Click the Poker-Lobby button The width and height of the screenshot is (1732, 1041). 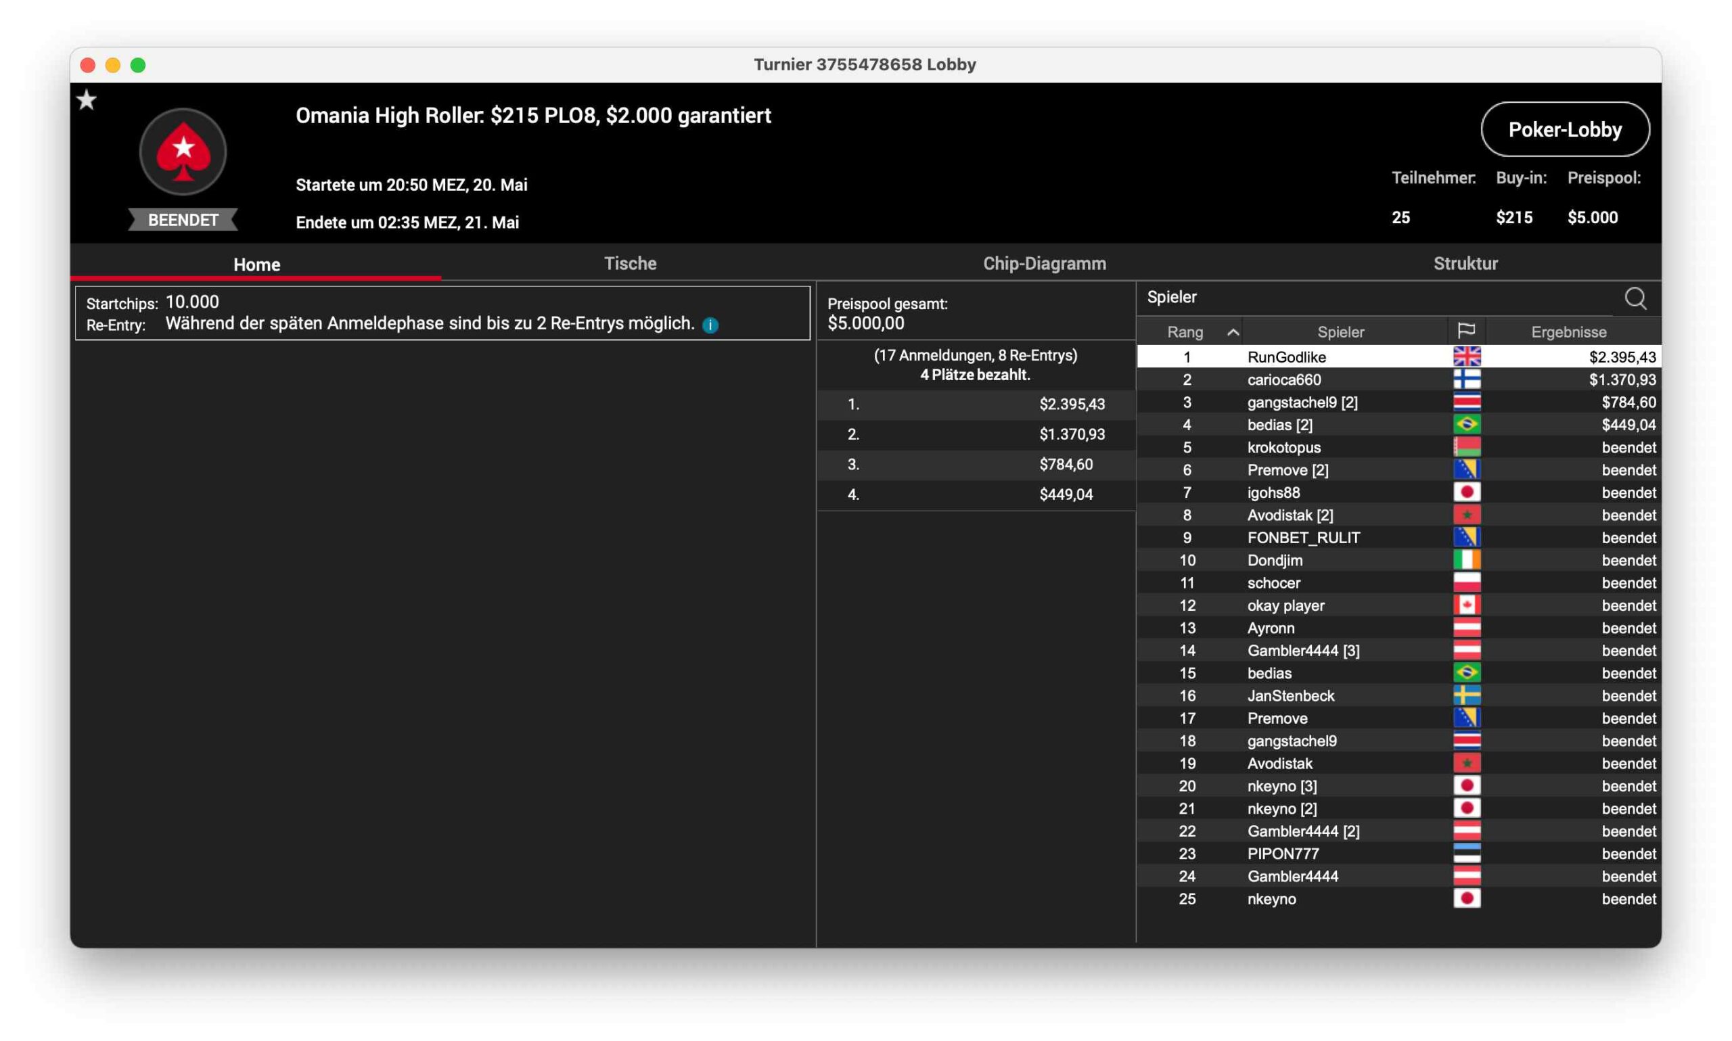[1564, 130]
